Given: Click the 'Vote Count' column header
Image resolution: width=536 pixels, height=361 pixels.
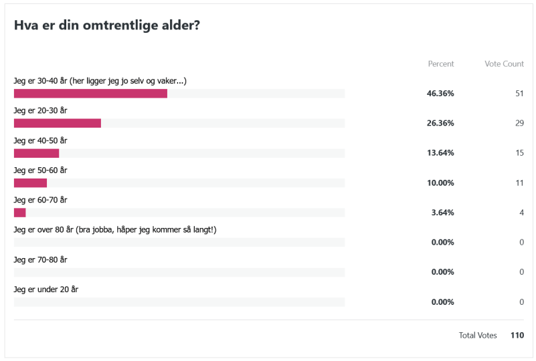Looking at the screenshot, I should point(504,64).
